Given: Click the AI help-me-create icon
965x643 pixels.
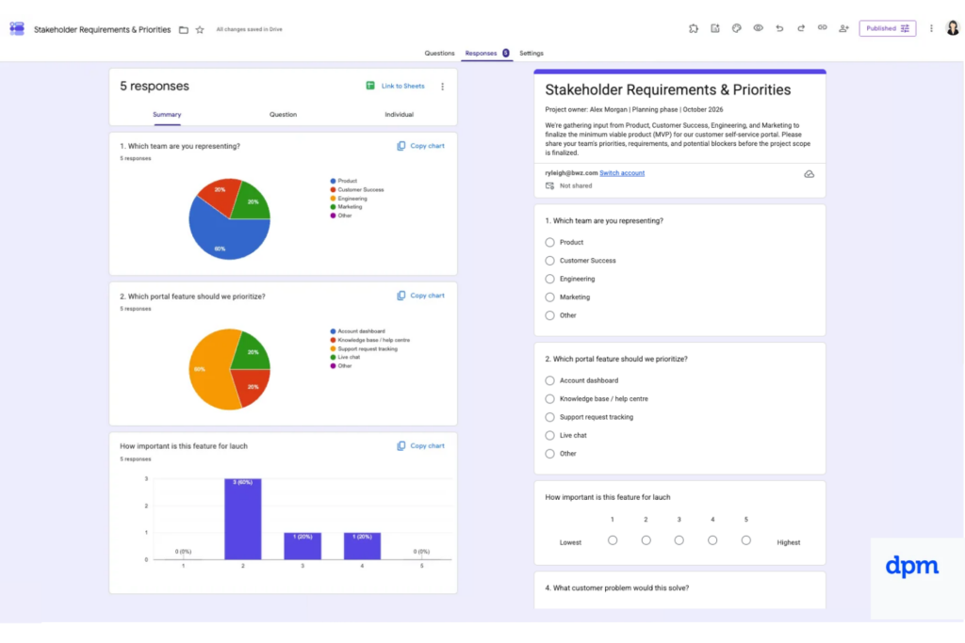Looking at the screenshot, I should [x=715, y=28].
